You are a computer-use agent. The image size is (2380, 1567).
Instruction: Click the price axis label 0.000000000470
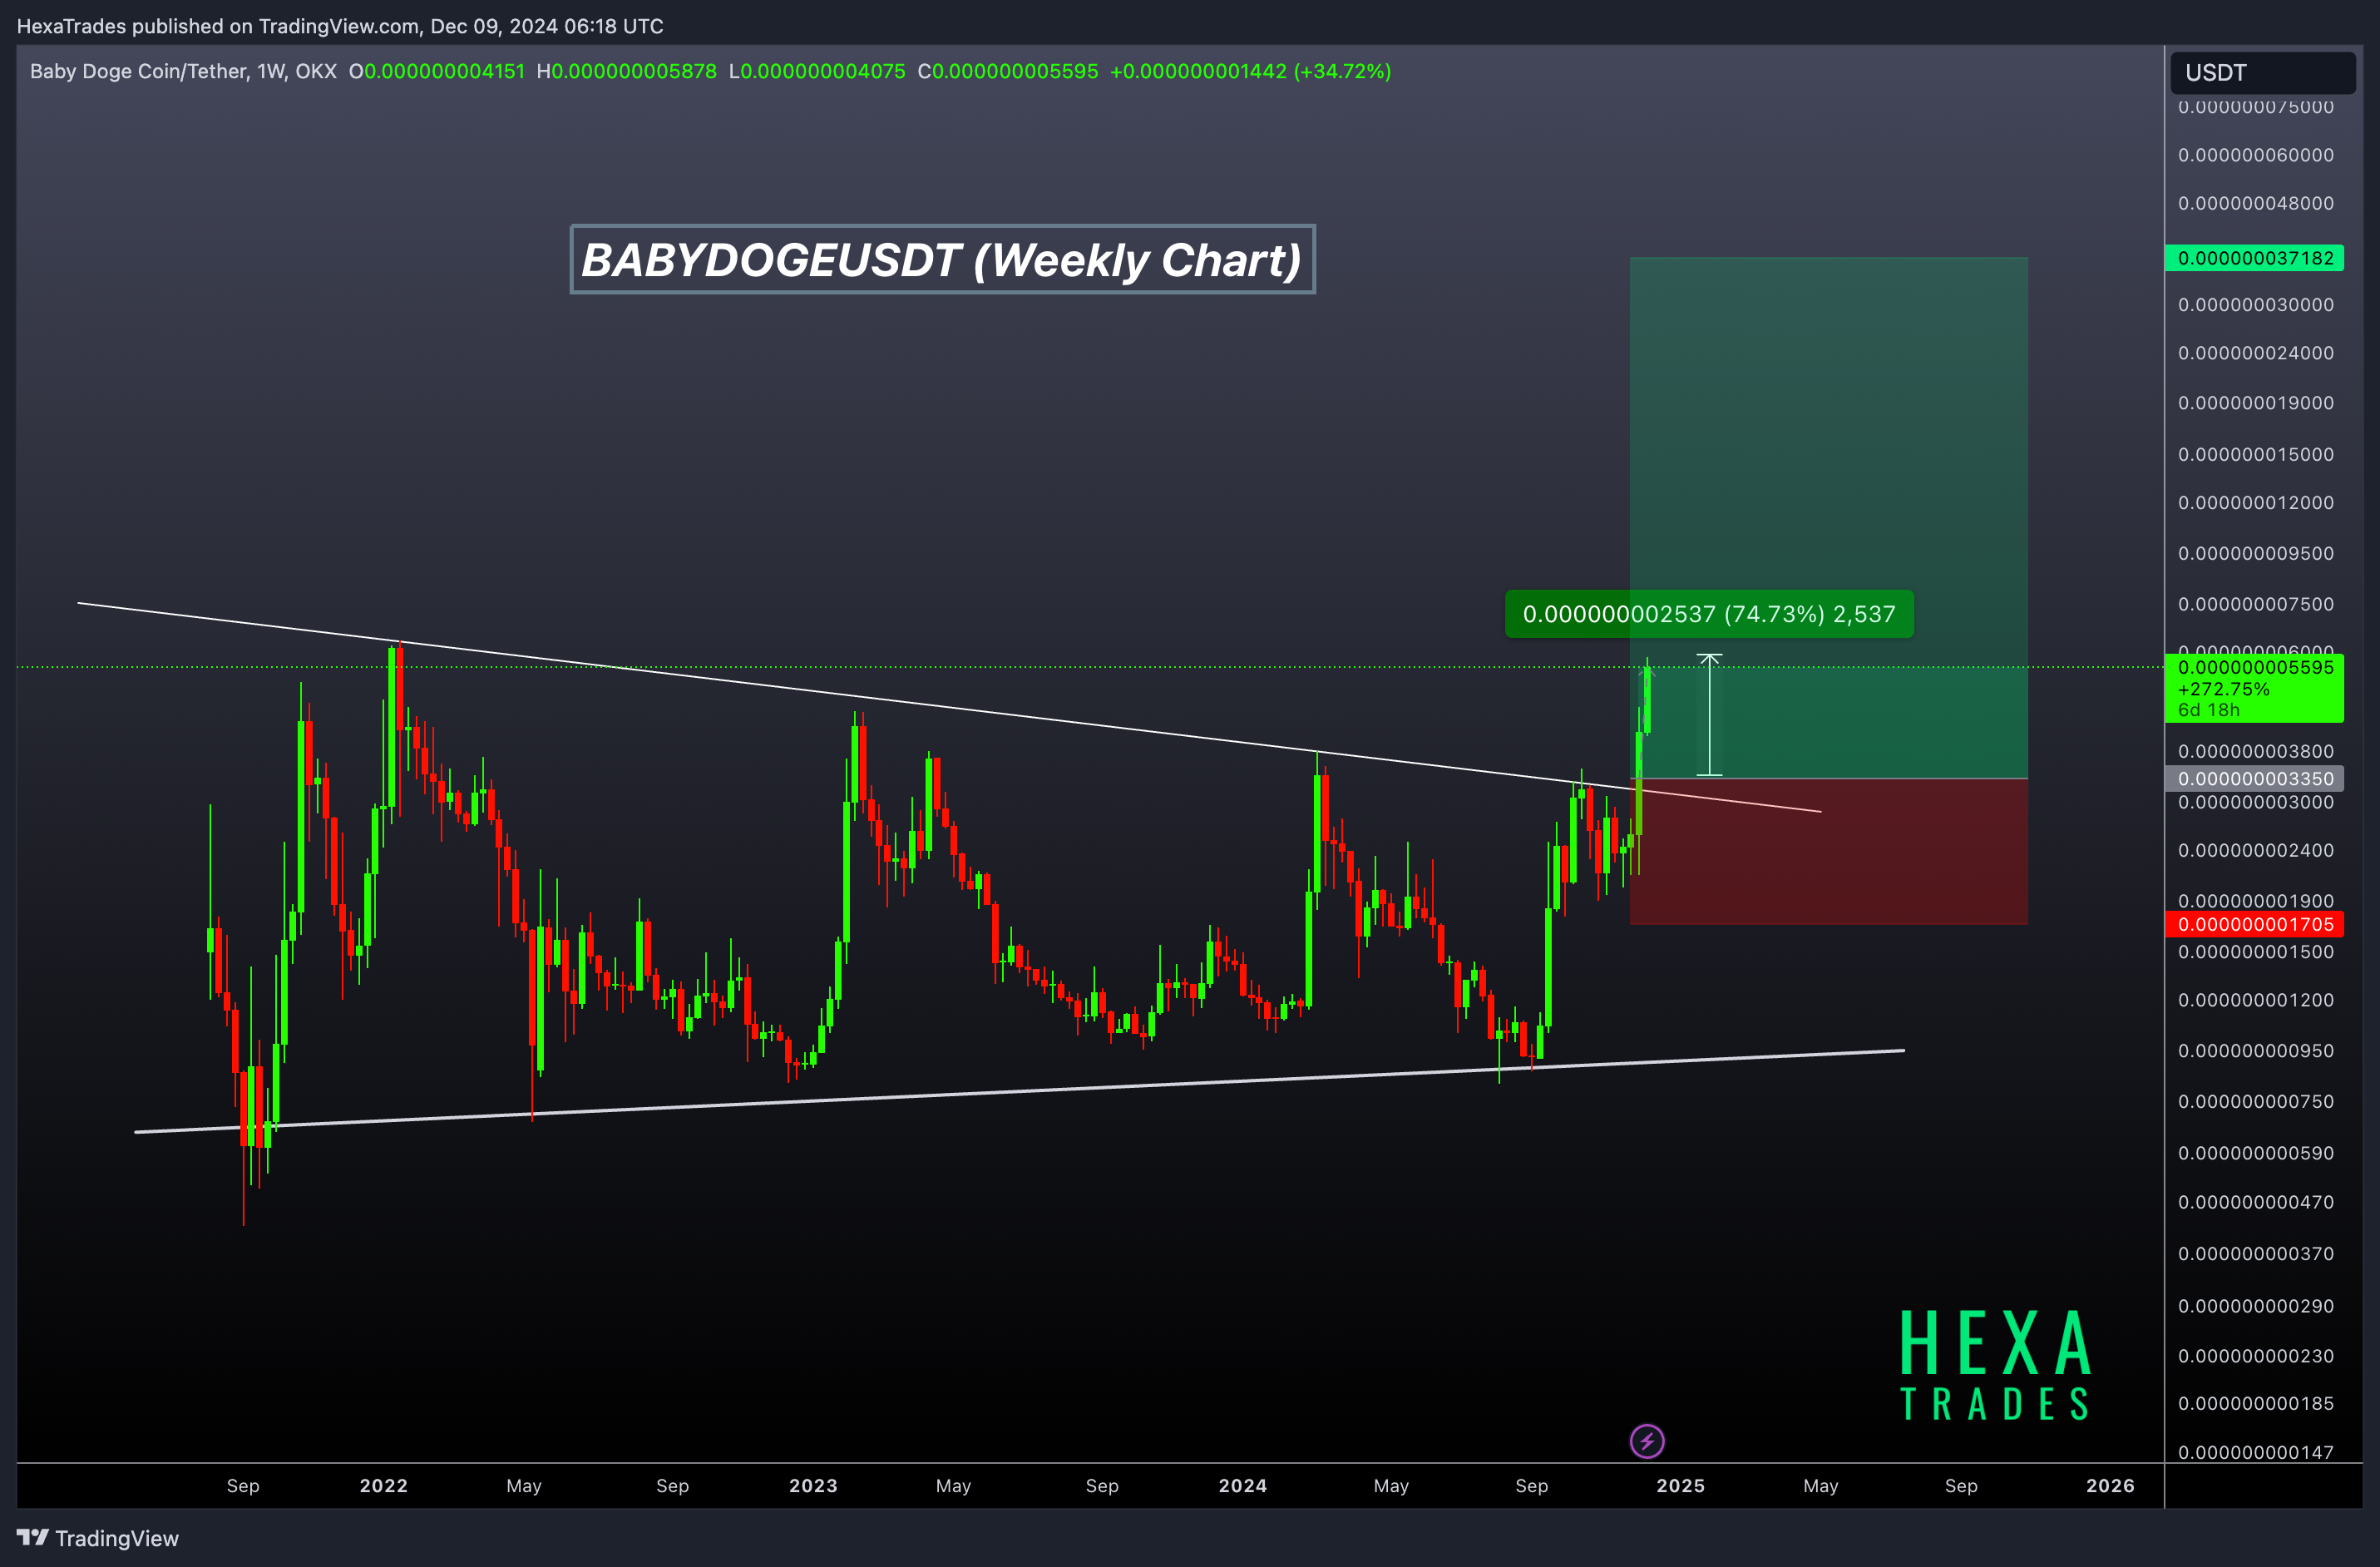[x=2256, y=1202]
